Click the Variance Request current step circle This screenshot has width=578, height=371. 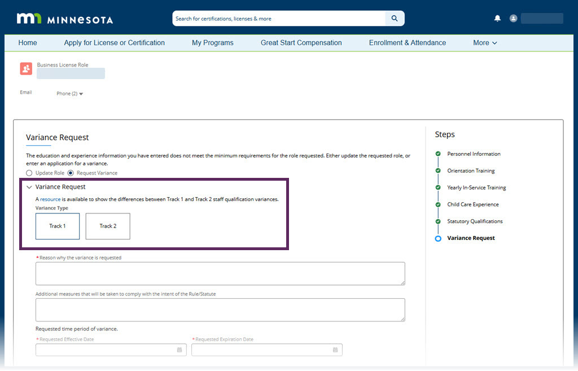click(x=438, y=239)
